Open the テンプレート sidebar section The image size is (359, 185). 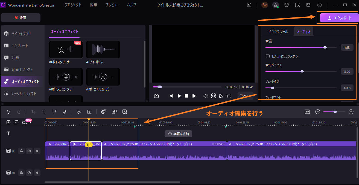[x=20, y=46]
